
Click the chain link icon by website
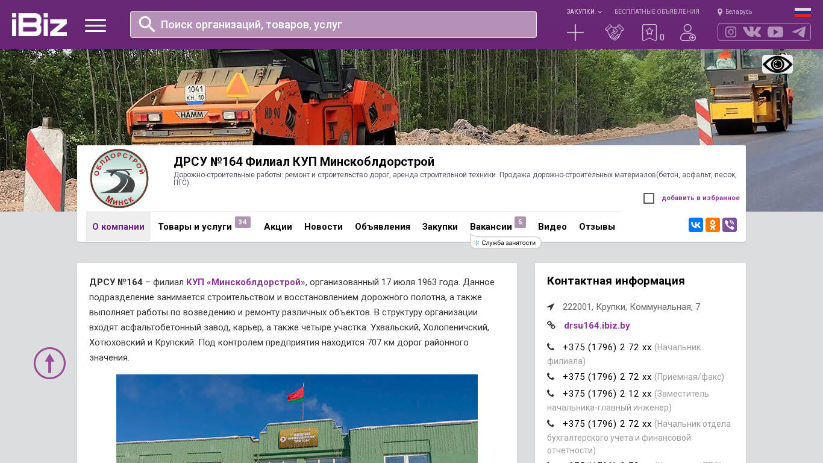pyautogui.click(x=551, y=326)
